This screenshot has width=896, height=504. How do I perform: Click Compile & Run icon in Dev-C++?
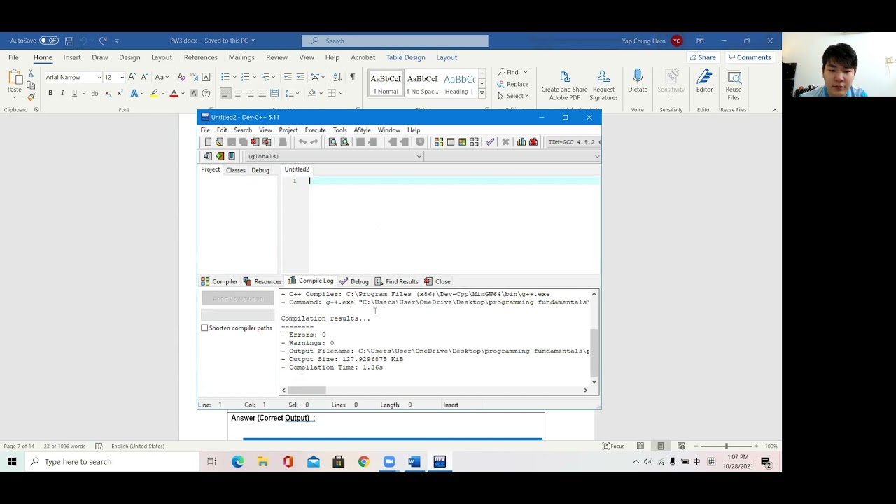click(x=462, y=142)
